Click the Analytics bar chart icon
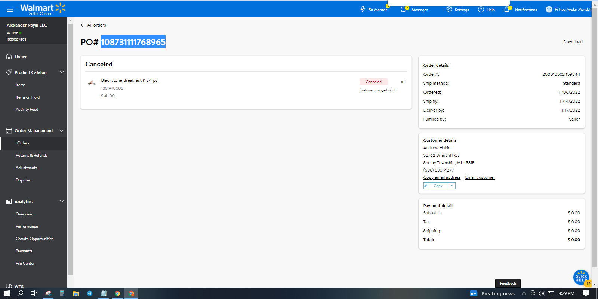Viewport: 598px width, 299px height. coord(9,202)
